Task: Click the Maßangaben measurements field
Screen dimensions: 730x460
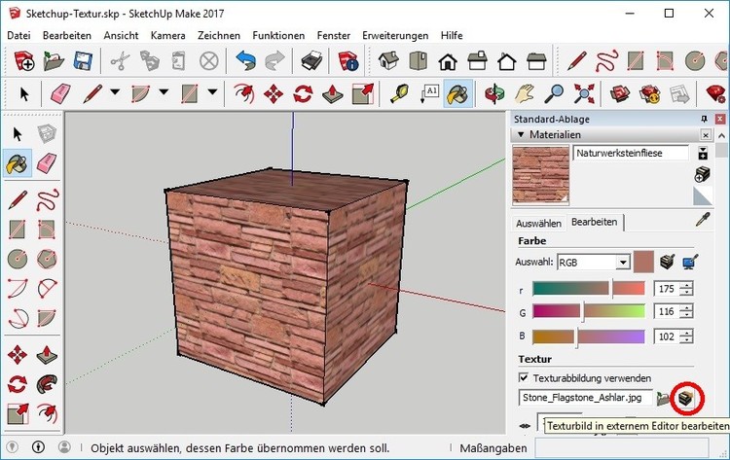Action: point(621,448)
